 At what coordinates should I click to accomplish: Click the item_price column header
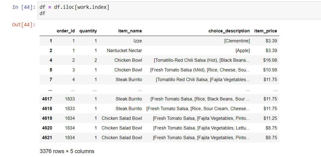[x=265, y=31]
